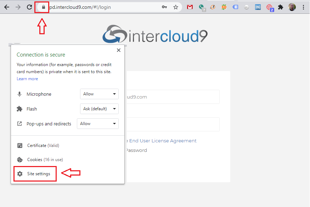Image resolution: width=310 pixels, height=207 pixels.
Task: Click the forgot Password link
Action: click(136, 150)
